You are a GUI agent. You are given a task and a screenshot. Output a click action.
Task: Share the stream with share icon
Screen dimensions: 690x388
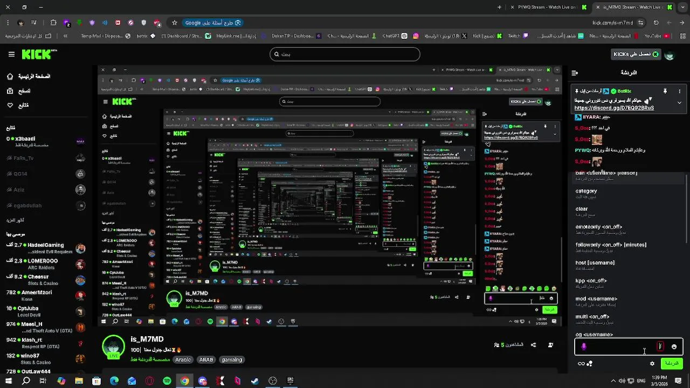533,345
